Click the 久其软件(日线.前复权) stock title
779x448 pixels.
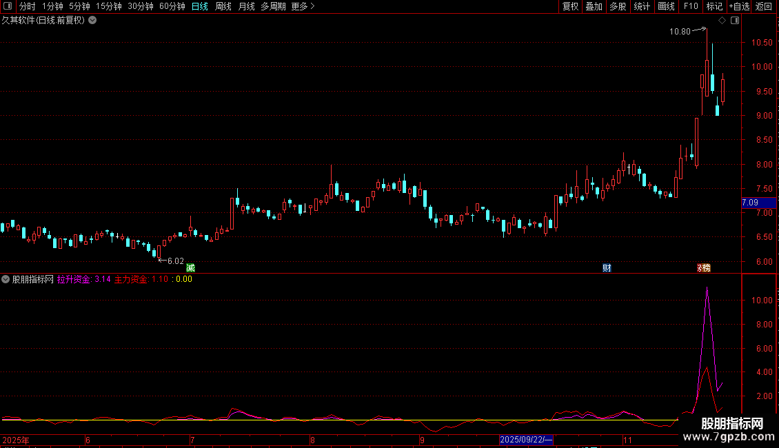(x=43, y=21)
